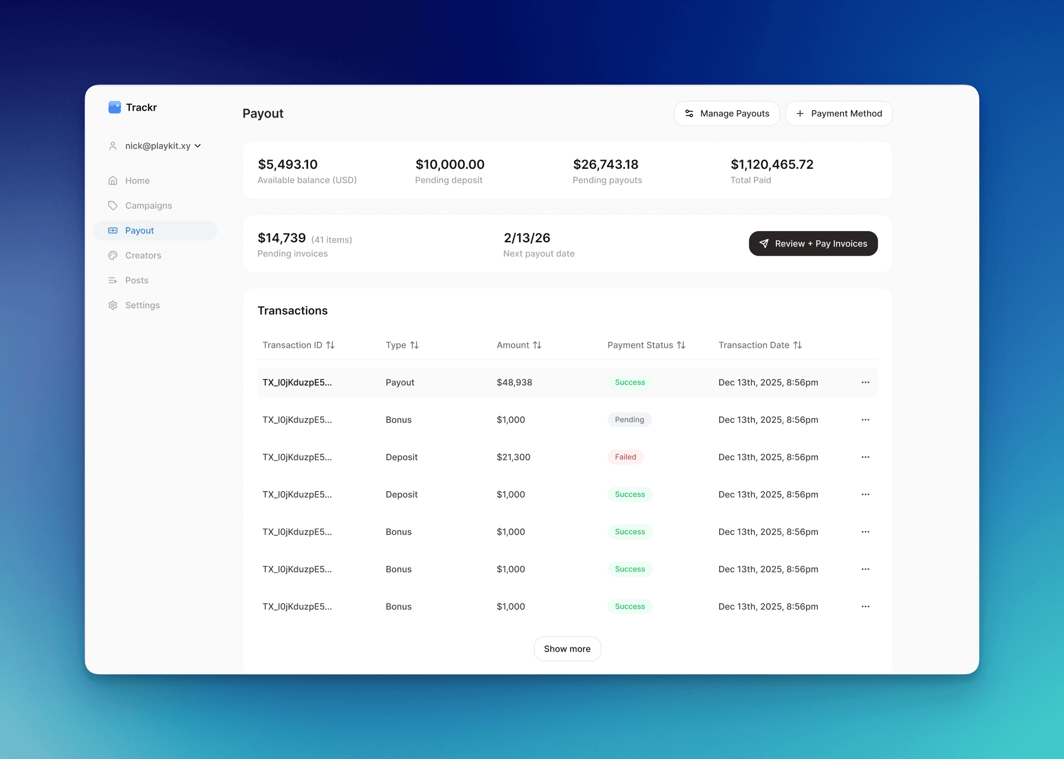Click the Creators palette icon
This screenshot has width=1064, height=759.
click(x=113, y=256)
